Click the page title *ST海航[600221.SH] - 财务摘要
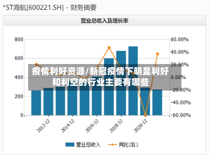 pos(50,8)
